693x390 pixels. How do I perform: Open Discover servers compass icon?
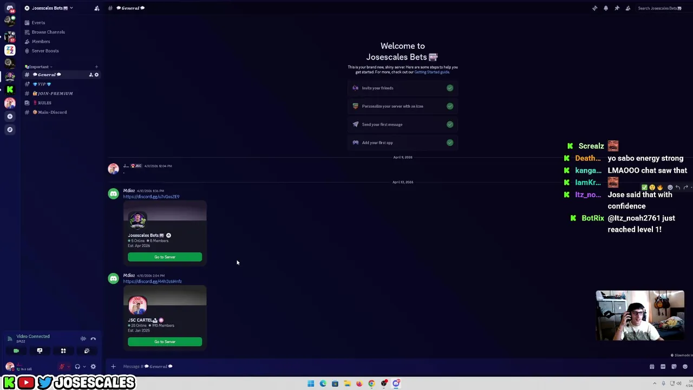pos(10,129)
